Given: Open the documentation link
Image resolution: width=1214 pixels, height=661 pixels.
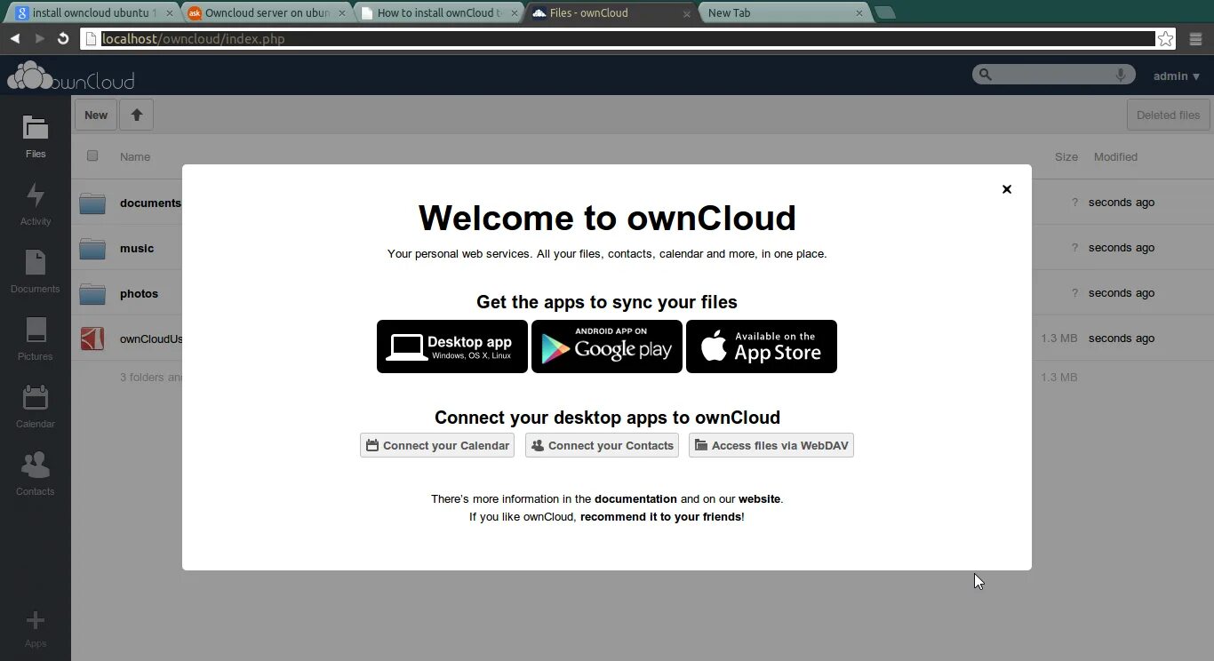Looking at the screenshot, I should [635, 499].
